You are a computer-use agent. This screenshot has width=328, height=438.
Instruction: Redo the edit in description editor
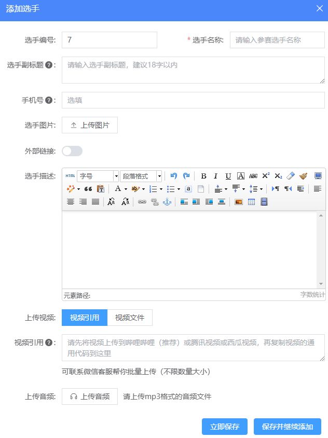(x=186, y=176)
